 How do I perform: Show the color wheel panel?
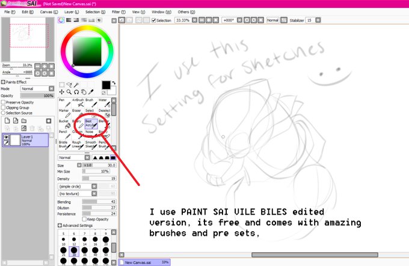tap(61, 20)
